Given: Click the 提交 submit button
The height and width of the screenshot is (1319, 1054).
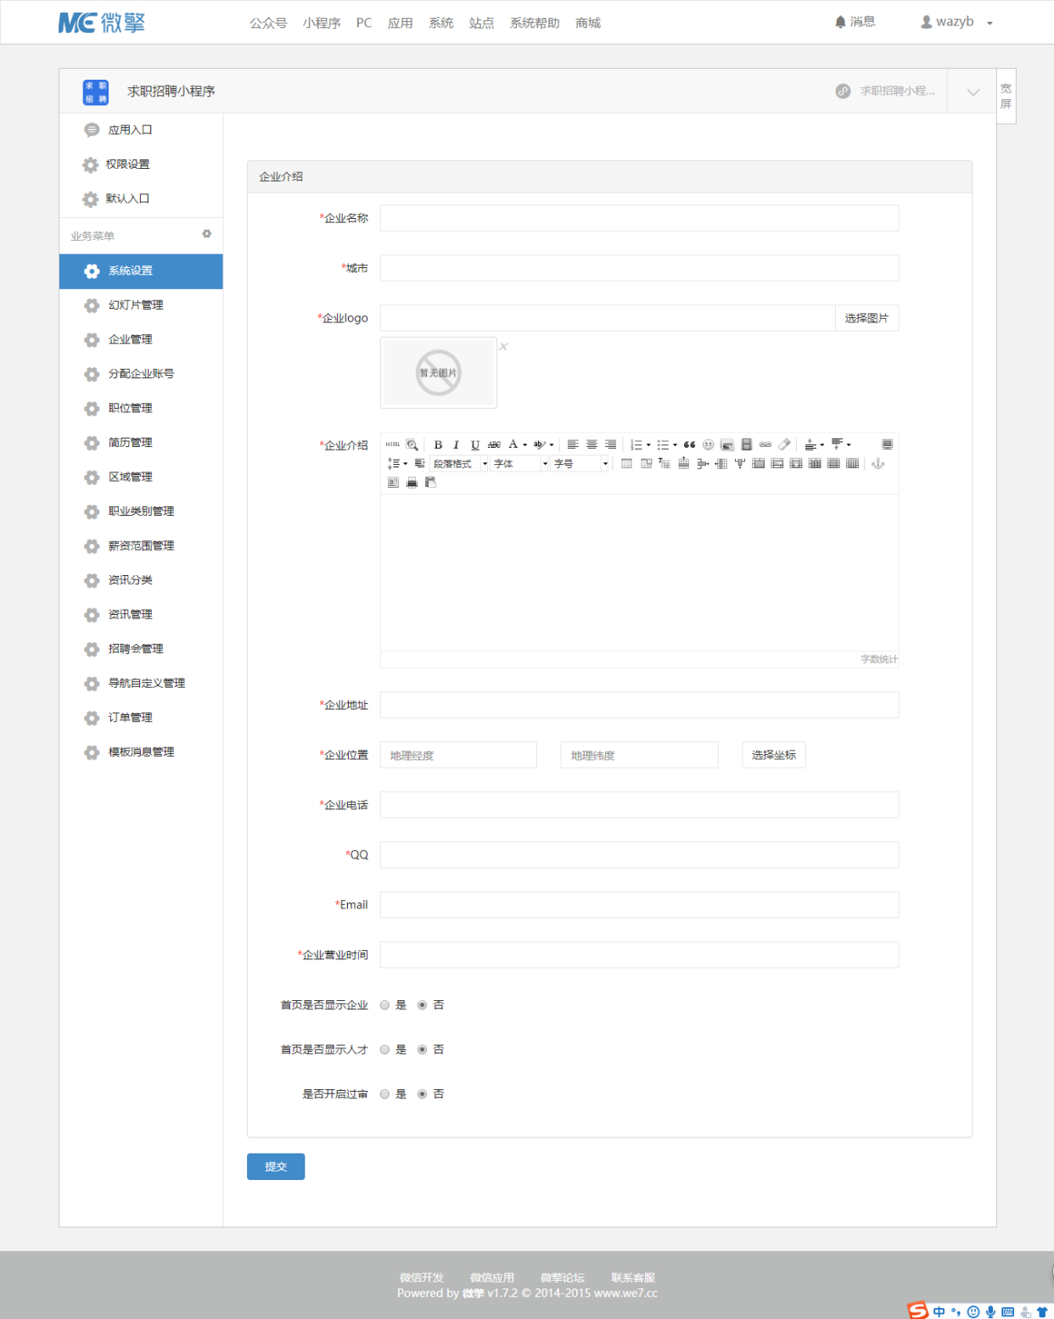Looking at the screenshot, I should point(276,1166).
